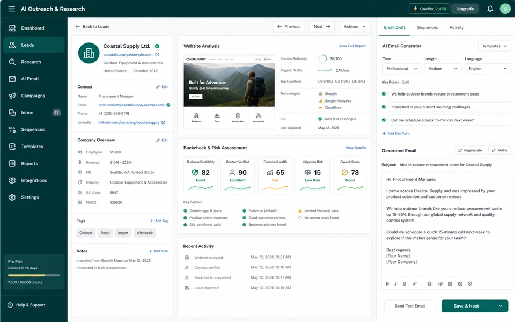Toggle check for 'Can we schedule a quick' point
The height and width of the screenshot is (322, 515).
pos(384,120)
